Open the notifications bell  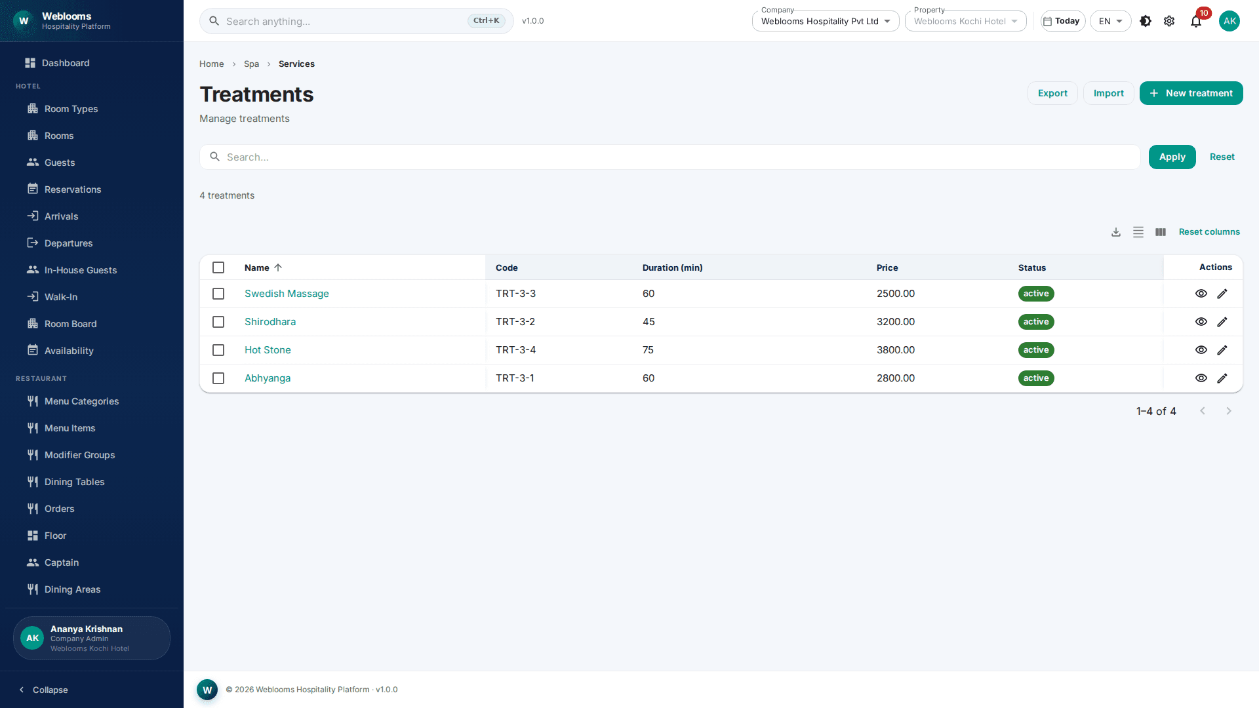(1196, 21)
